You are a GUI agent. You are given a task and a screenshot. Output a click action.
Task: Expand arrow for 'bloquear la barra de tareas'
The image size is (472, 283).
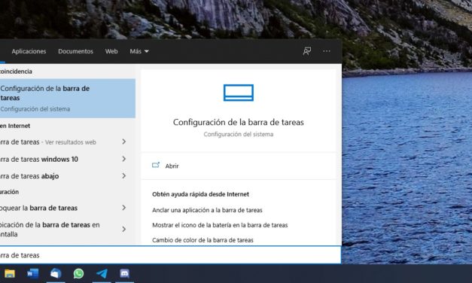(x=123, y=208)
